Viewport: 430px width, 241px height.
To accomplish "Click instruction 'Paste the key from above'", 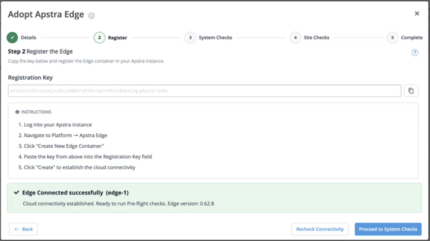I will 88,157.
